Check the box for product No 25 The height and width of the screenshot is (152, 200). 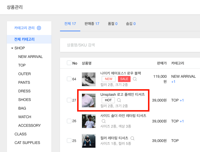(69, 141)
